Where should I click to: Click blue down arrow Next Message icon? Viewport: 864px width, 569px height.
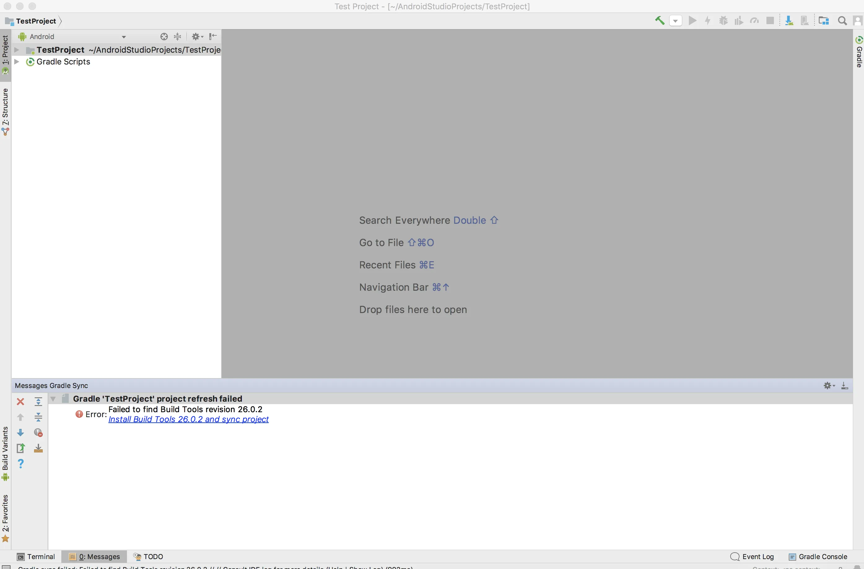[x=20, y=433]
